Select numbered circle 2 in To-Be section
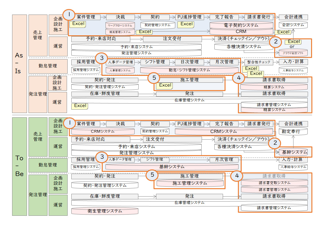 (x=275, y=143)
